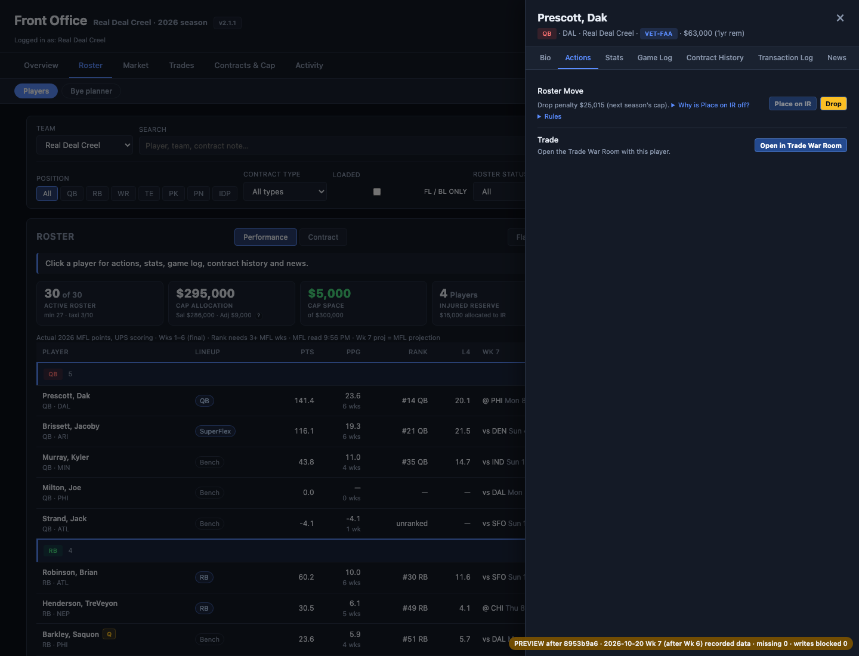Open the Game Log tab

(655, 58)
